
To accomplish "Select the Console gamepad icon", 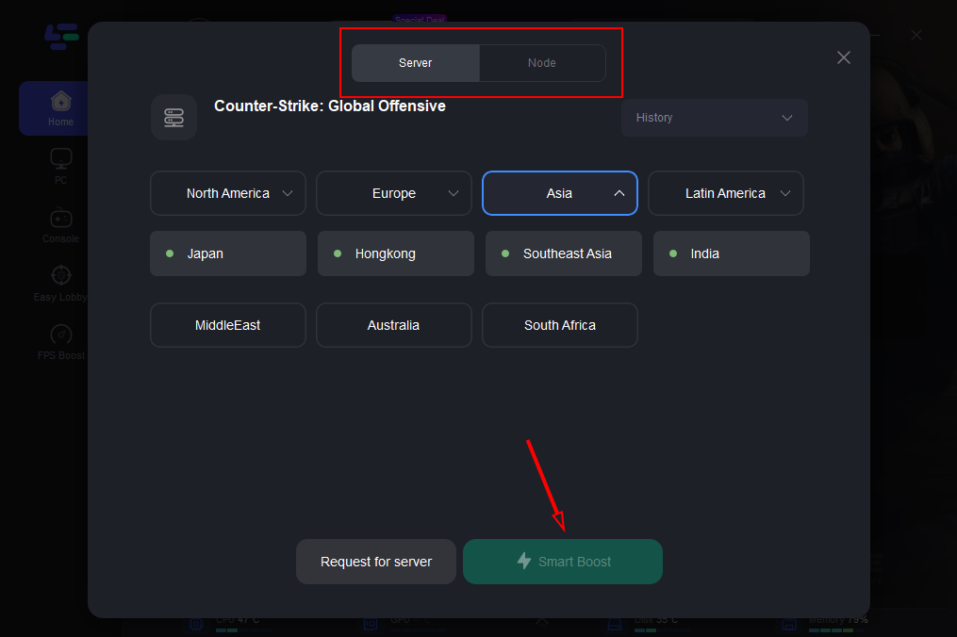I will (61, 218).
